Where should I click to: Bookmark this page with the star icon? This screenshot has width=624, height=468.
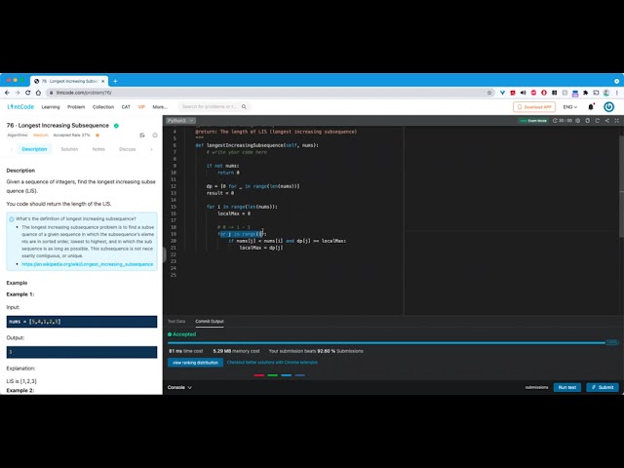click(489, 93)
